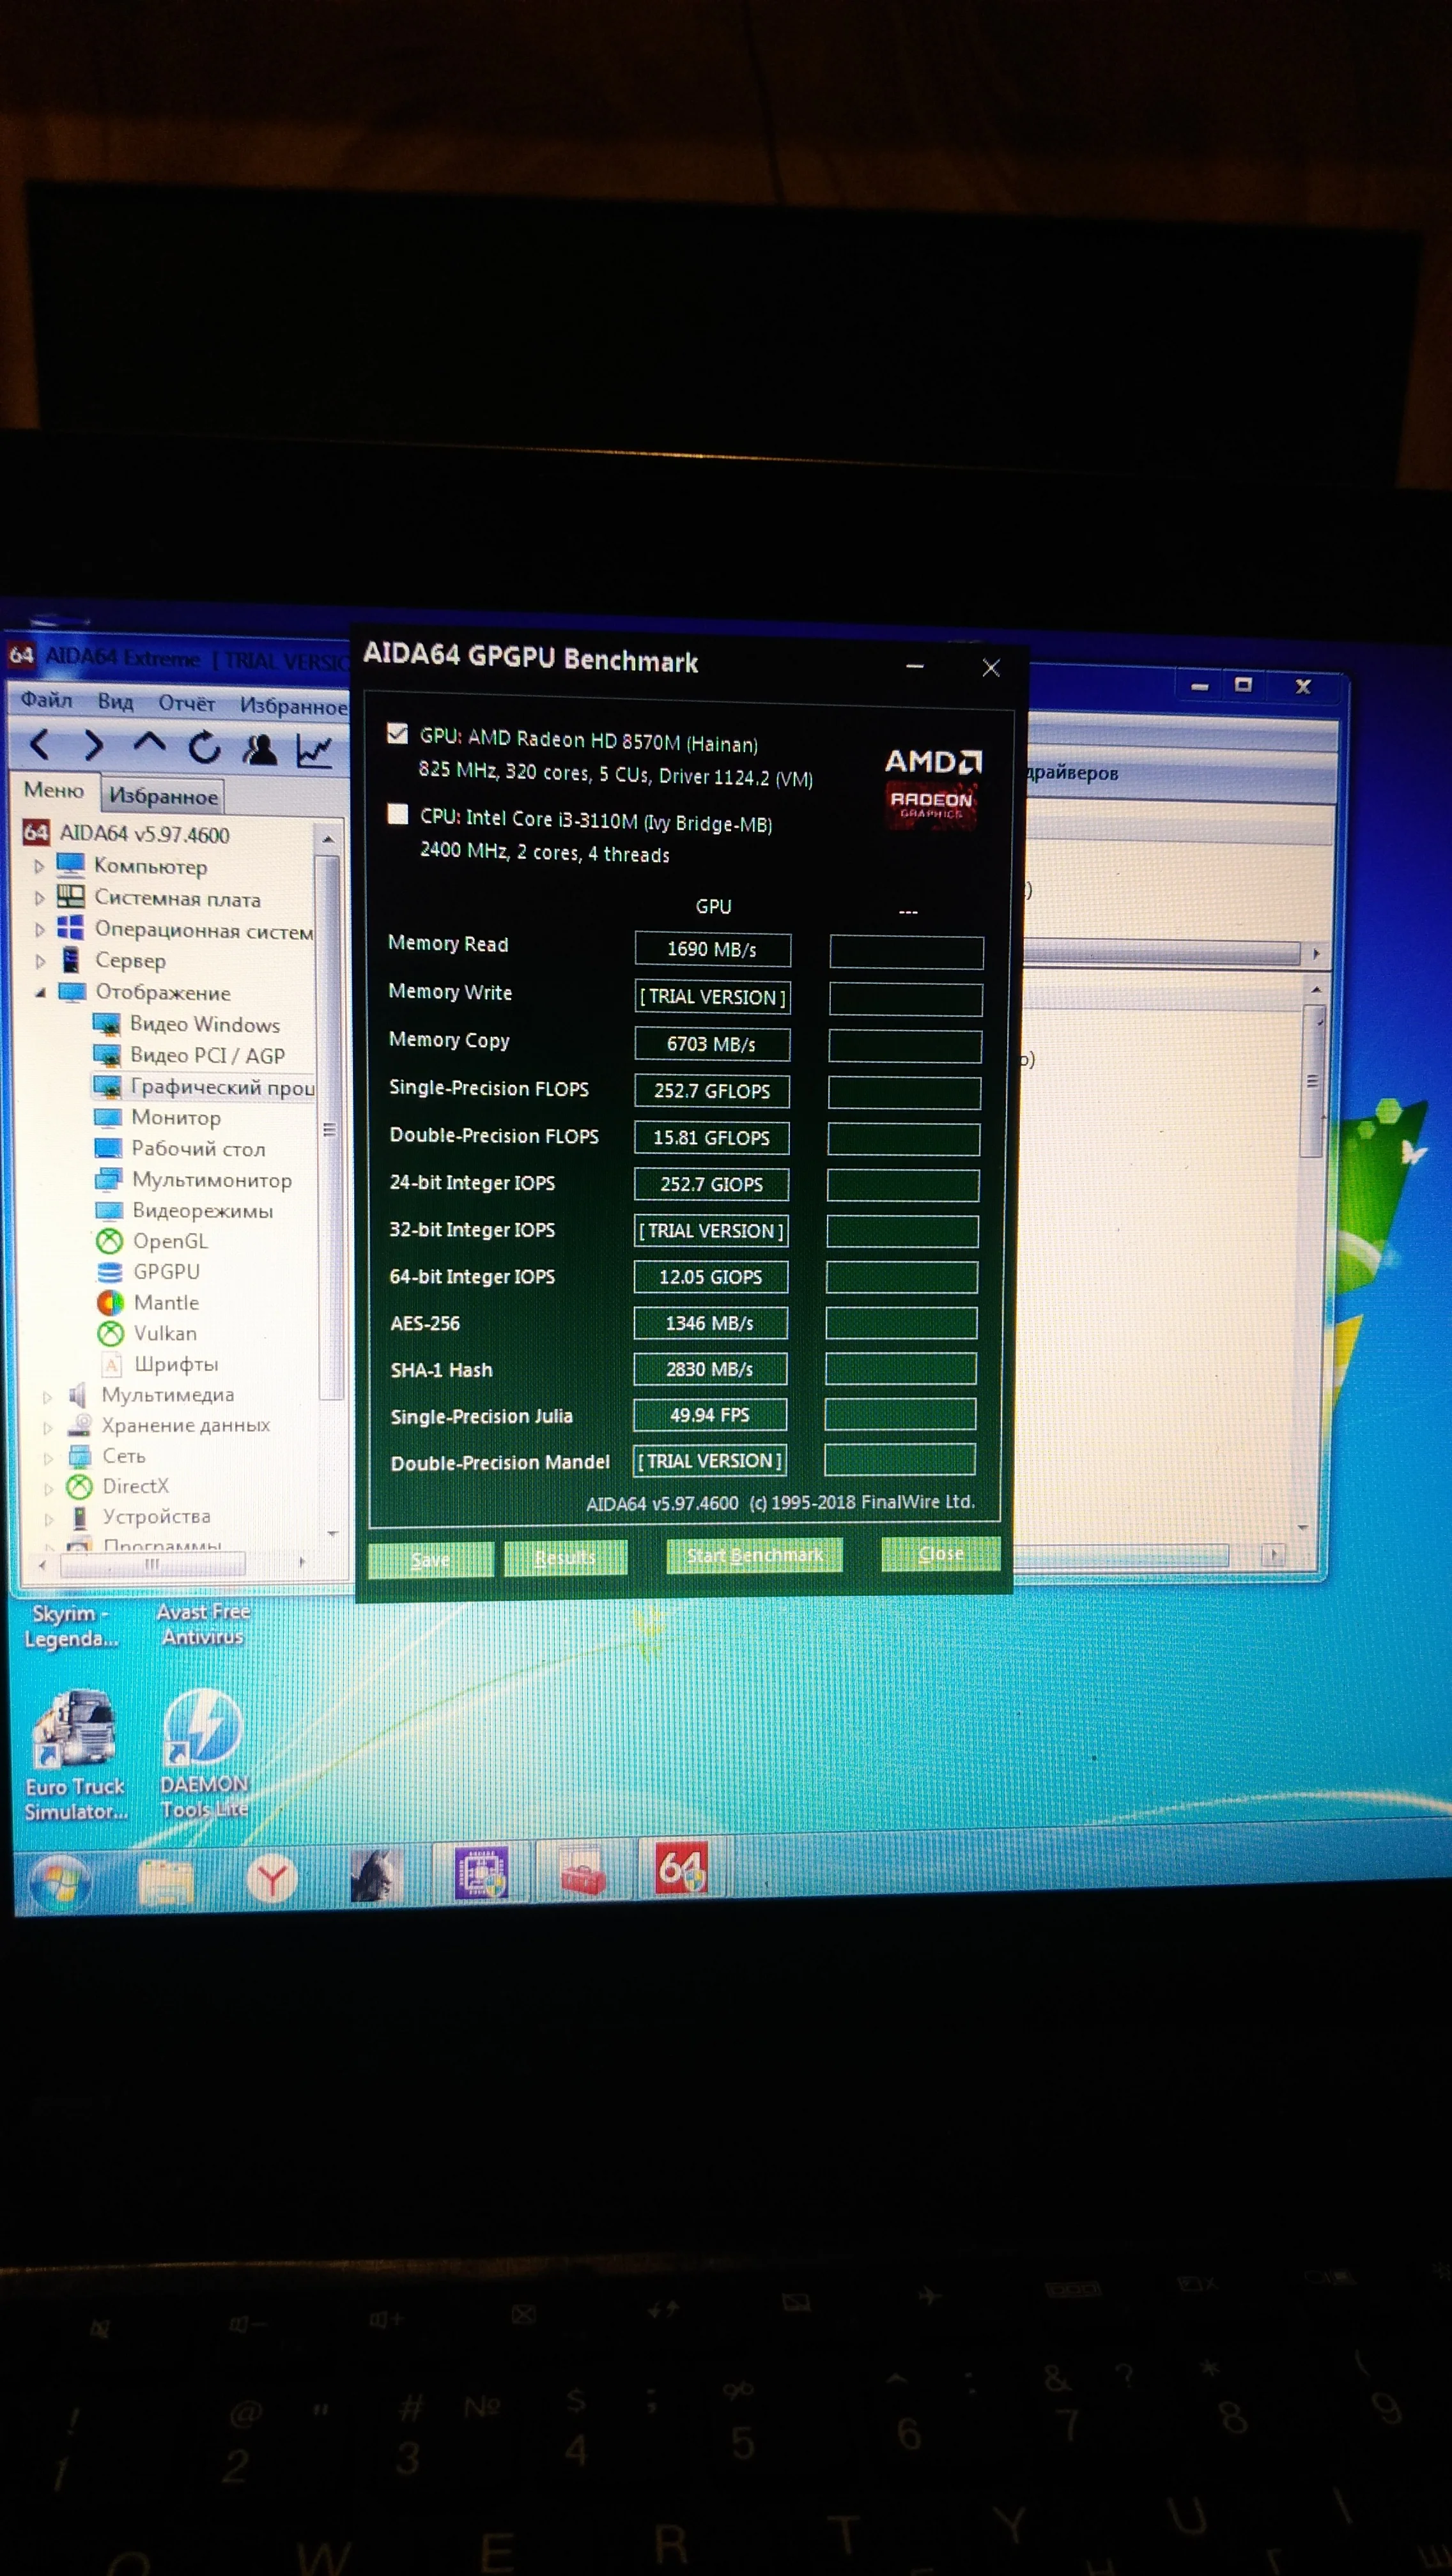Screen dimensions: 1452x2576
Task: Expand the Системная плата tree node
Action: click(40, 898)
